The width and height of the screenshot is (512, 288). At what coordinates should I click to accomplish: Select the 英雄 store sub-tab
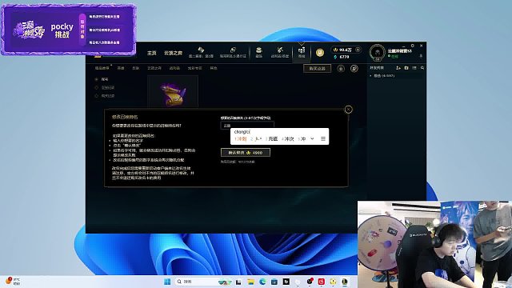pos(121,68)
